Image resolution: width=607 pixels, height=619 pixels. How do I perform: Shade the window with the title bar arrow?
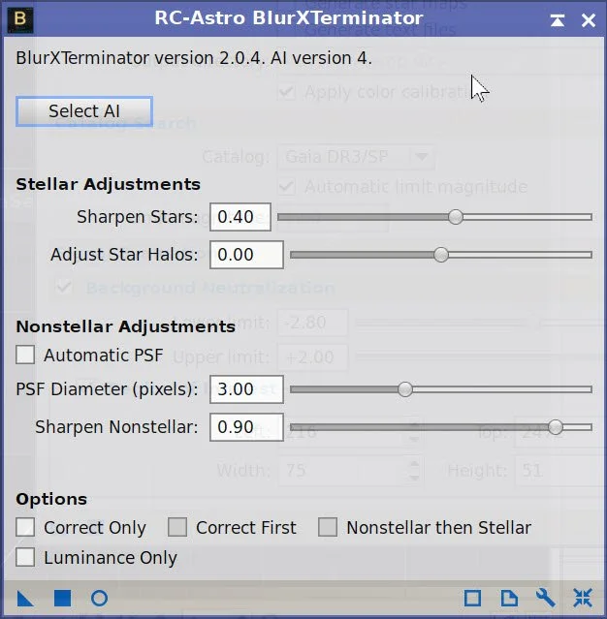(x=558, y=19)
